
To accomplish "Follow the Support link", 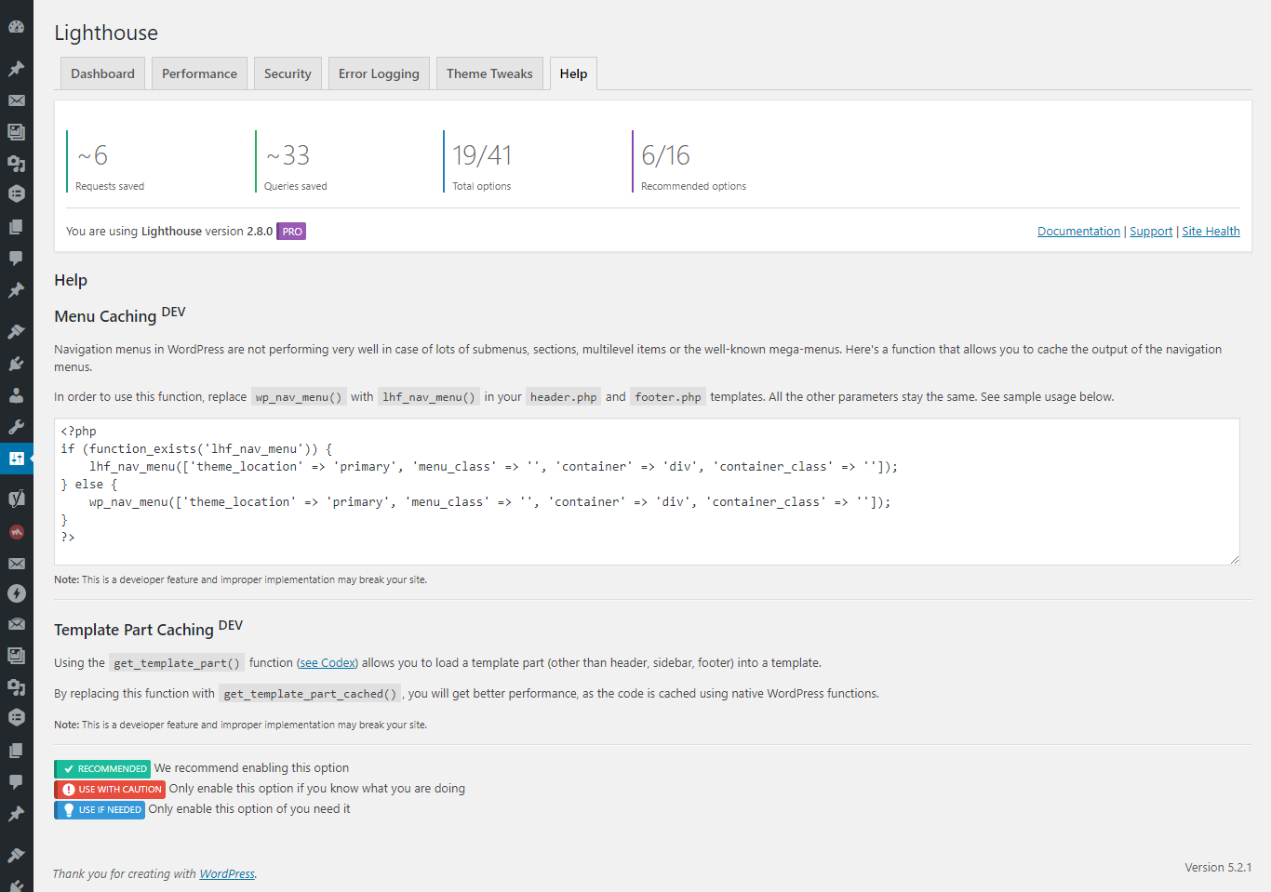I will tap(1151, 232).
